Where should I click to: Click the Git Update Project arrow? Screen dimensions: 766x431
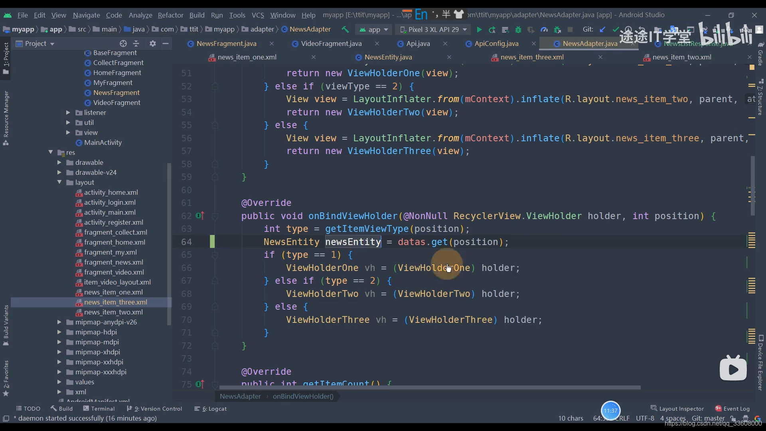click(603, 30)
